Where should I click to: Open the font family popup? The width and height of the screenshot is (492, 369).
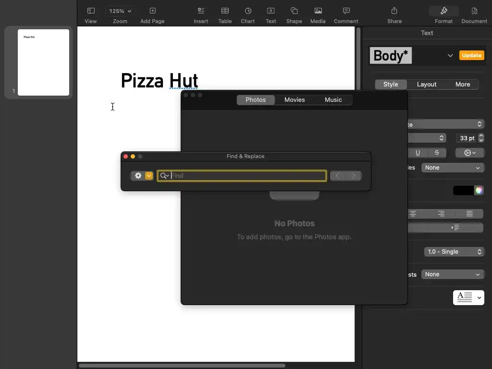pyautogui.click(x=445, y=124)
